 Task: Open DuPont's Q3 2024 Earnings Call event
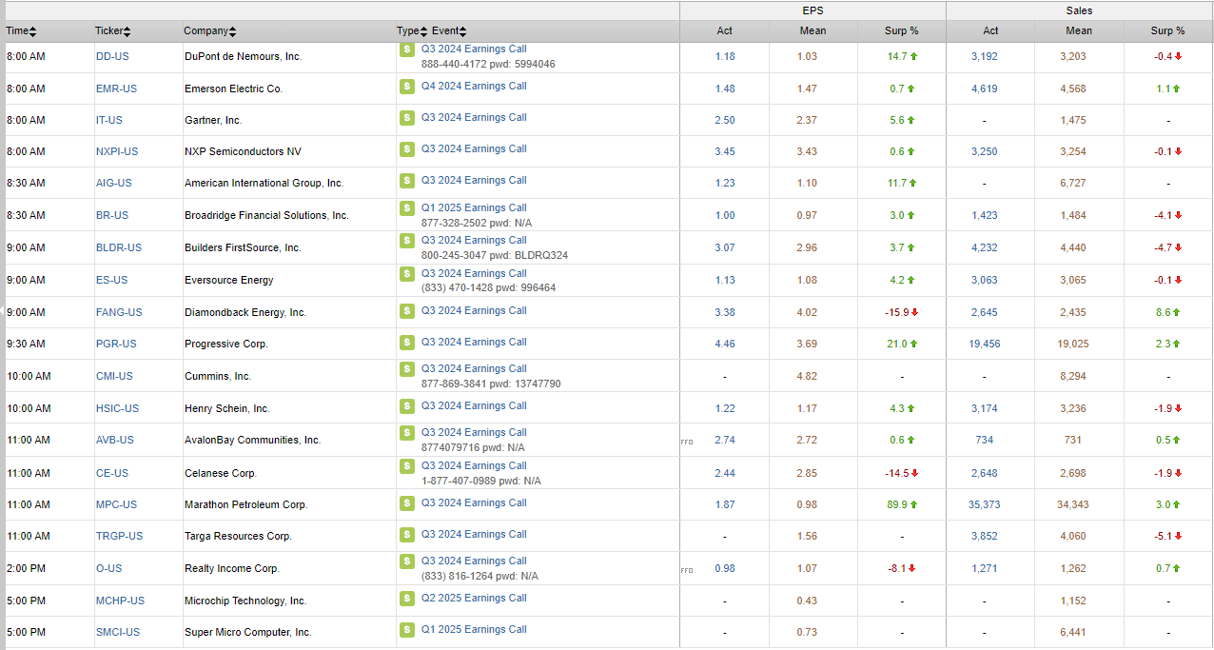tap(474, 49)
